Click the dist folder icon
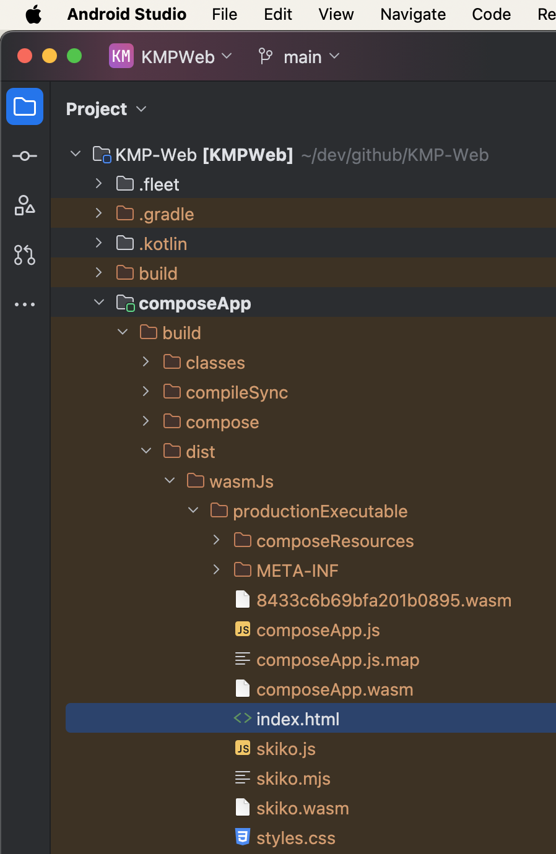556x854 pixels. point(172,451)
